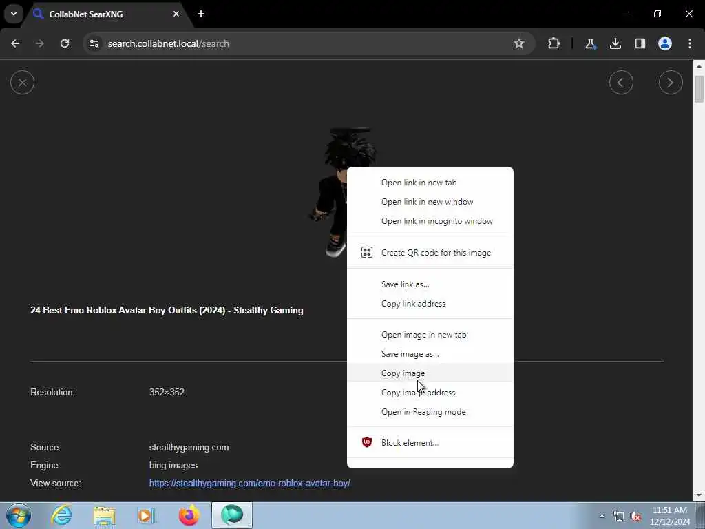Launch Internet Explorer from taskbar

click(x=61, y=515)
